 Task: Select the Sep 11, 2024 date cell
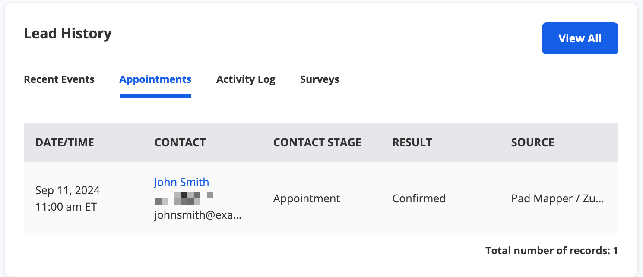67,190
